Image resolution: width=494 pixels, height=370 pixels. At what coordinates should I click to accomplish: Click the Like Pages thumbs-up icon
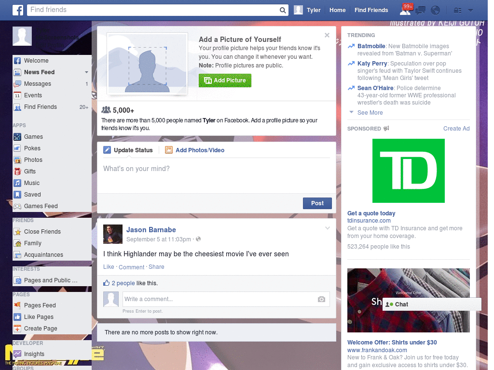(17, 317)
